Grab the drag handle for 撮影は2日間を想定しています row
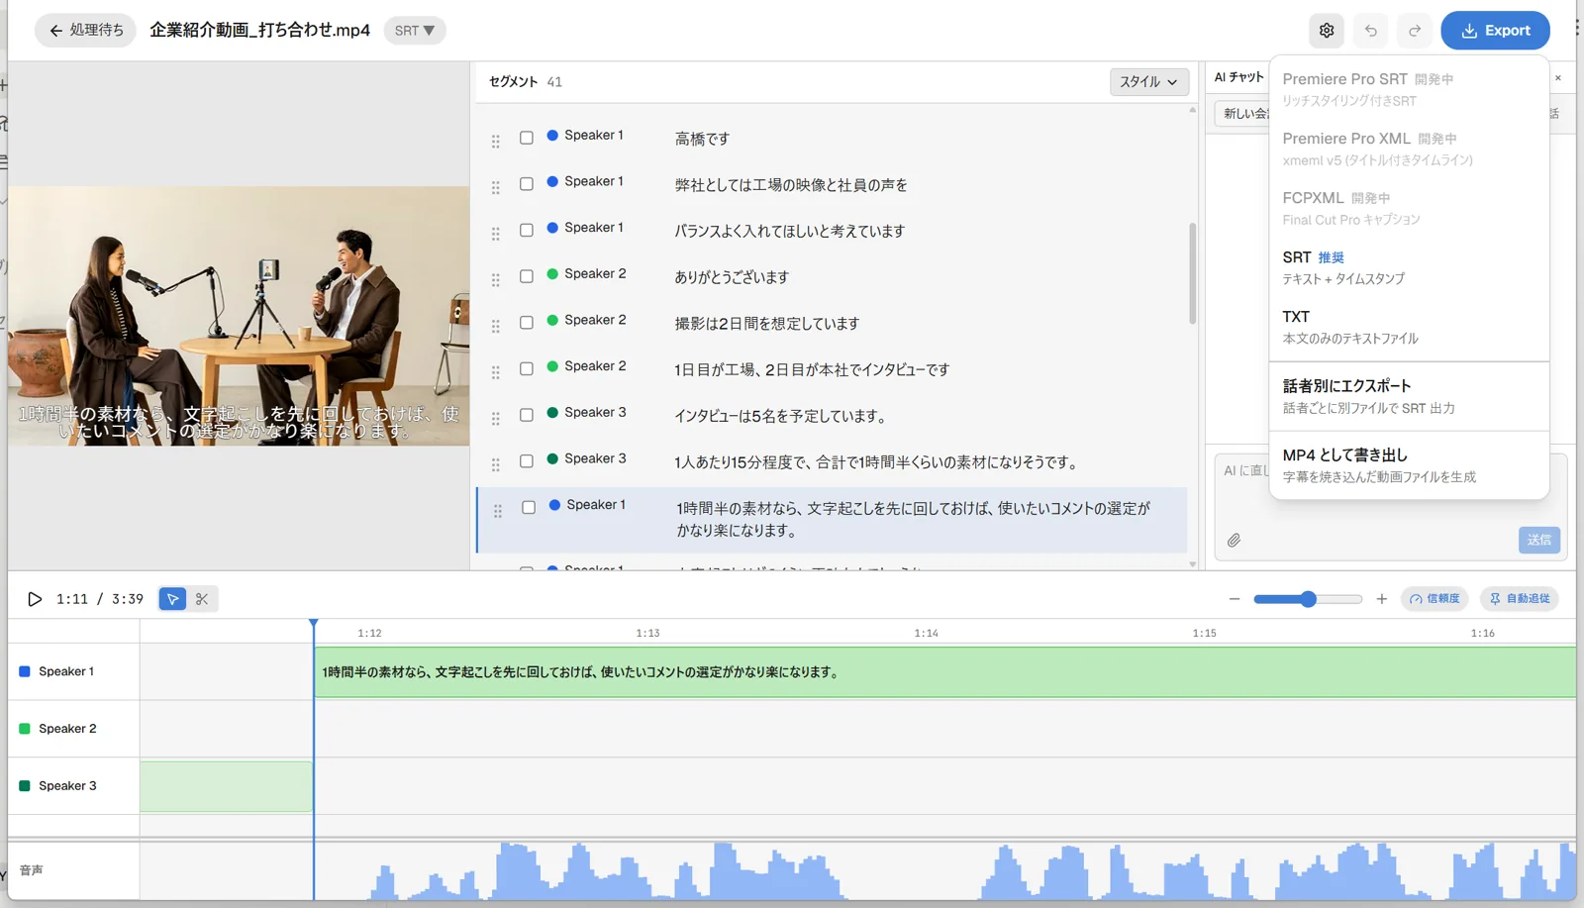 496,326
